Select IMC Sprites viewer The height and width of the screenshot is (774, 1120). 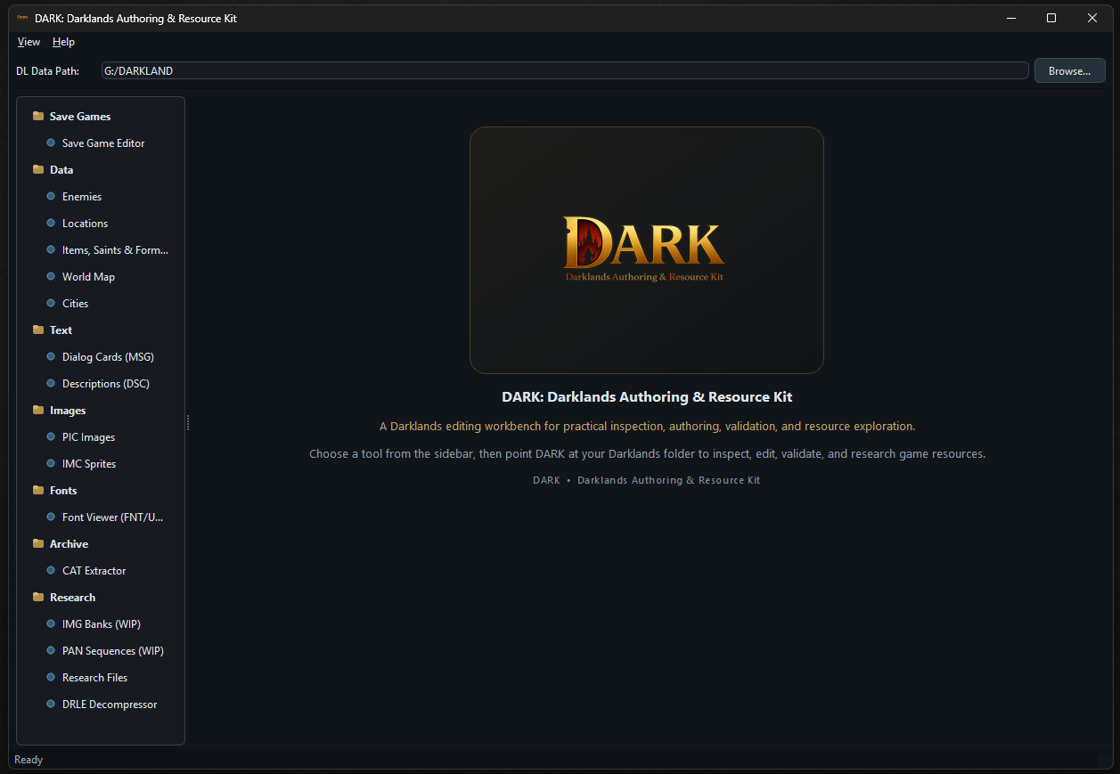(89, 464)
